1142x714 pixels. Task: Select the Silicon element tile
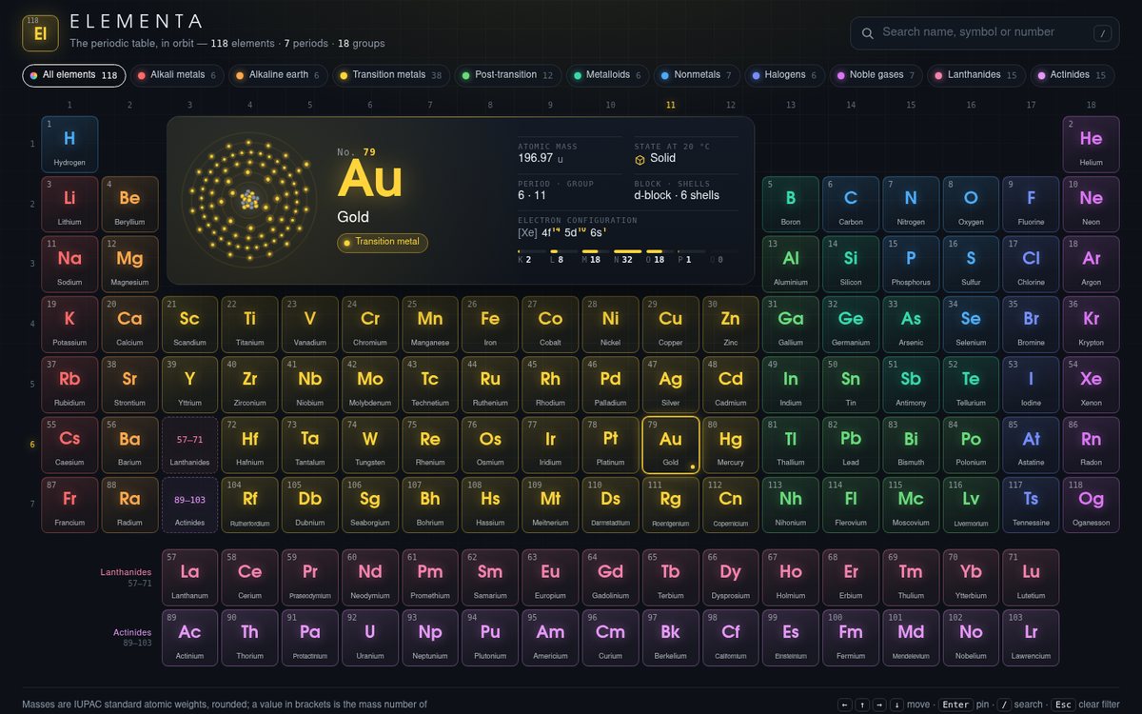click(851, 265)
